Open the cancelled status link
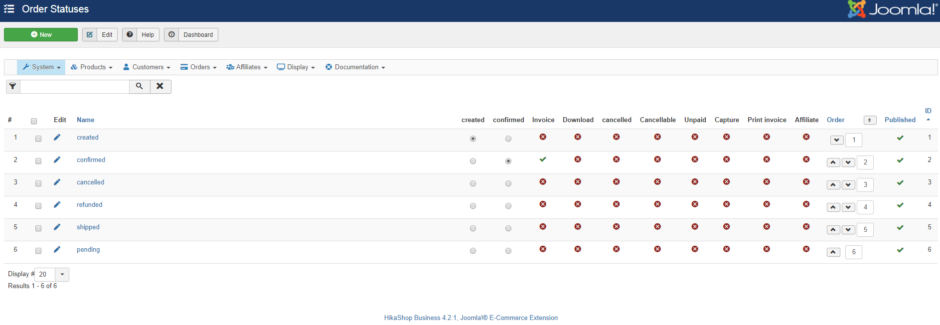Image resolution: width=940 pixels, height=325 pixels. [x=90, y=182]
